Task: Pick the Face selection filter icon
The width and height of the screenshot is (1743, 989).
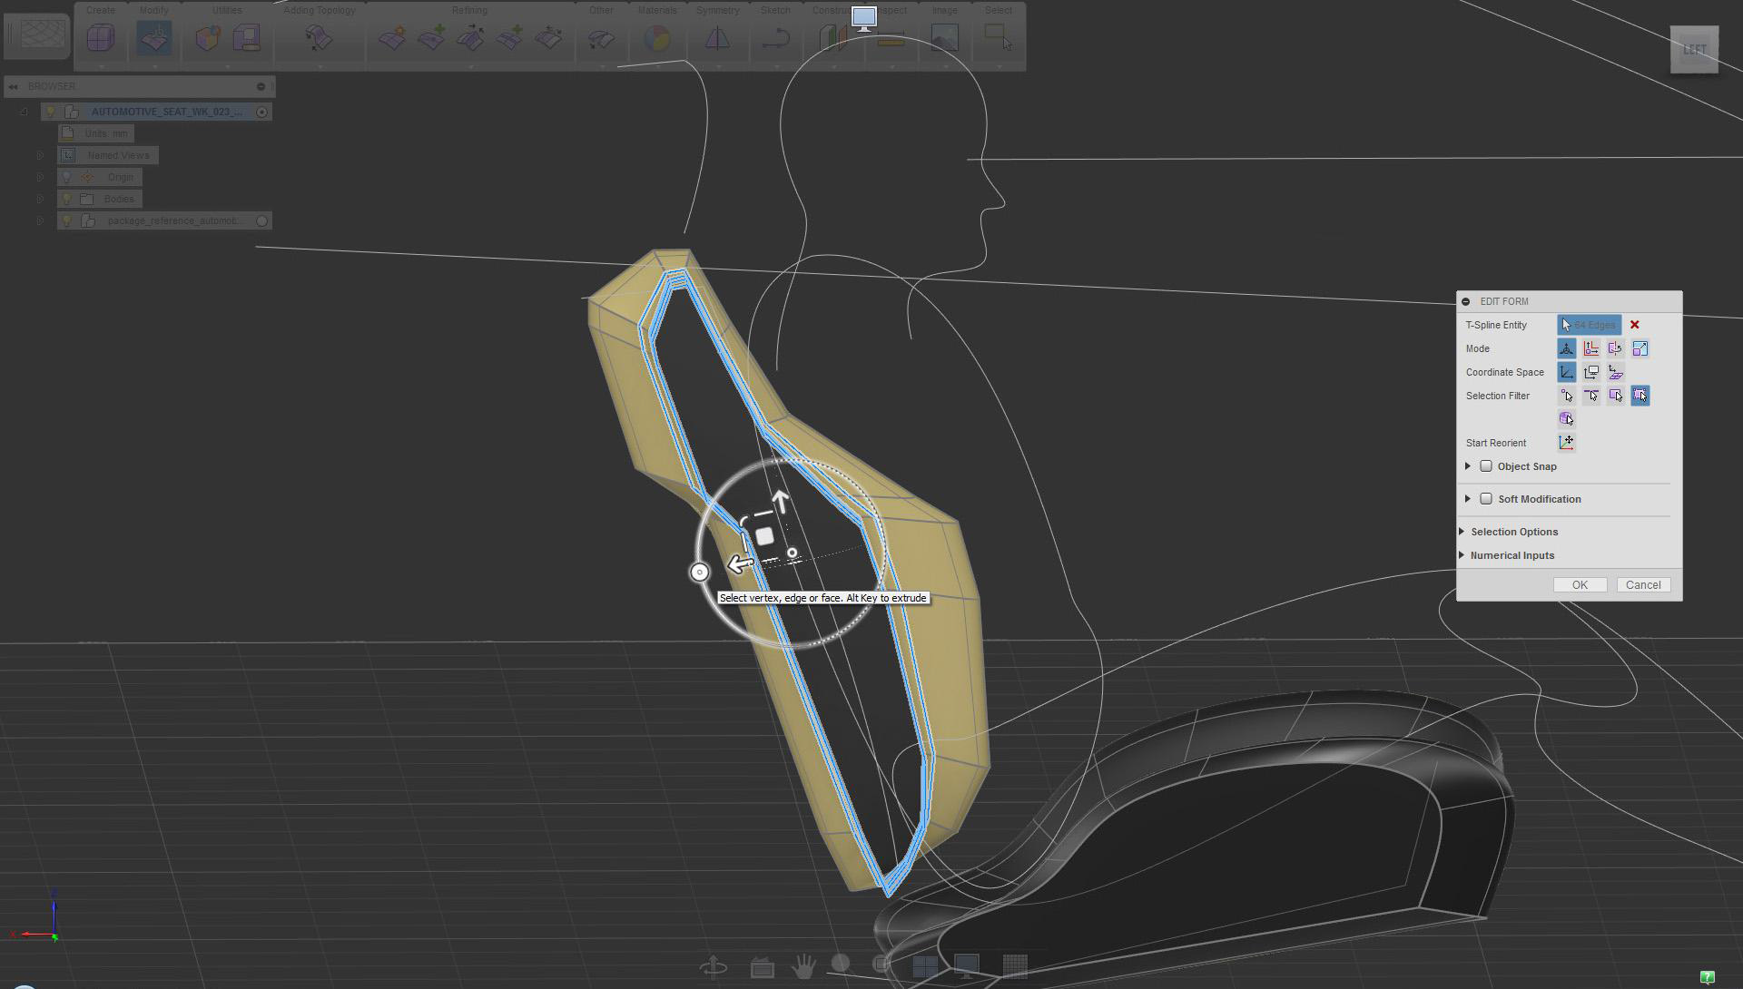Action: coord(1615,396)
